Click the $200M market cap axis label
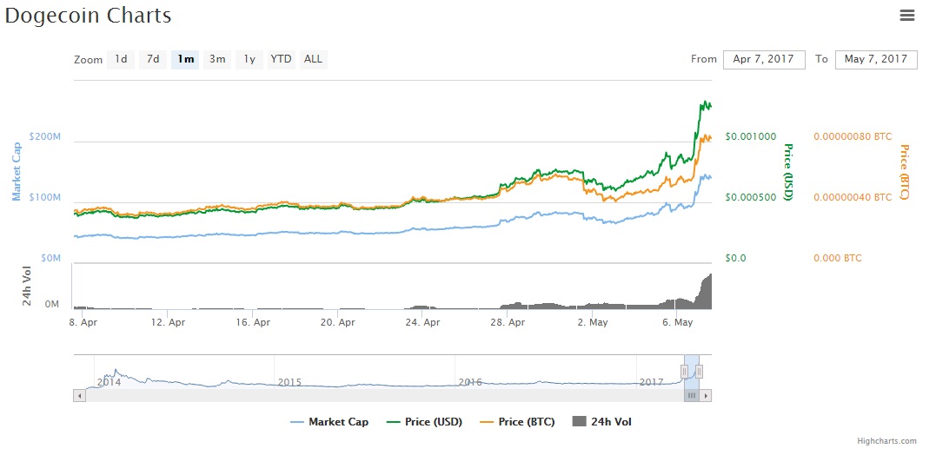This screenshot has height=455, width=936. (x=45, y=136)
